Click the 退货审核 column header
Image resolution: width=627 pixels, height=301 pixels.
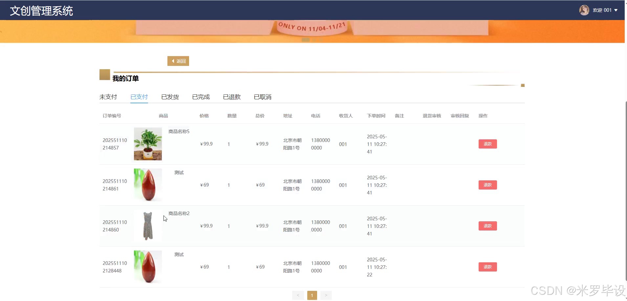432,116
